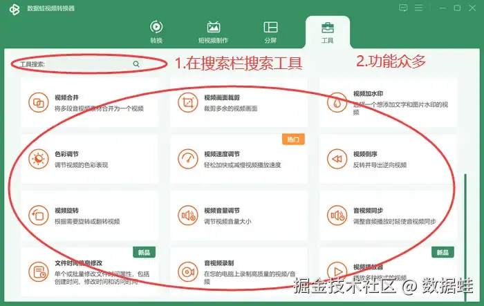Click the 视频合并 title text
This screenshot has height=306, width=484.
click(66, 97)
